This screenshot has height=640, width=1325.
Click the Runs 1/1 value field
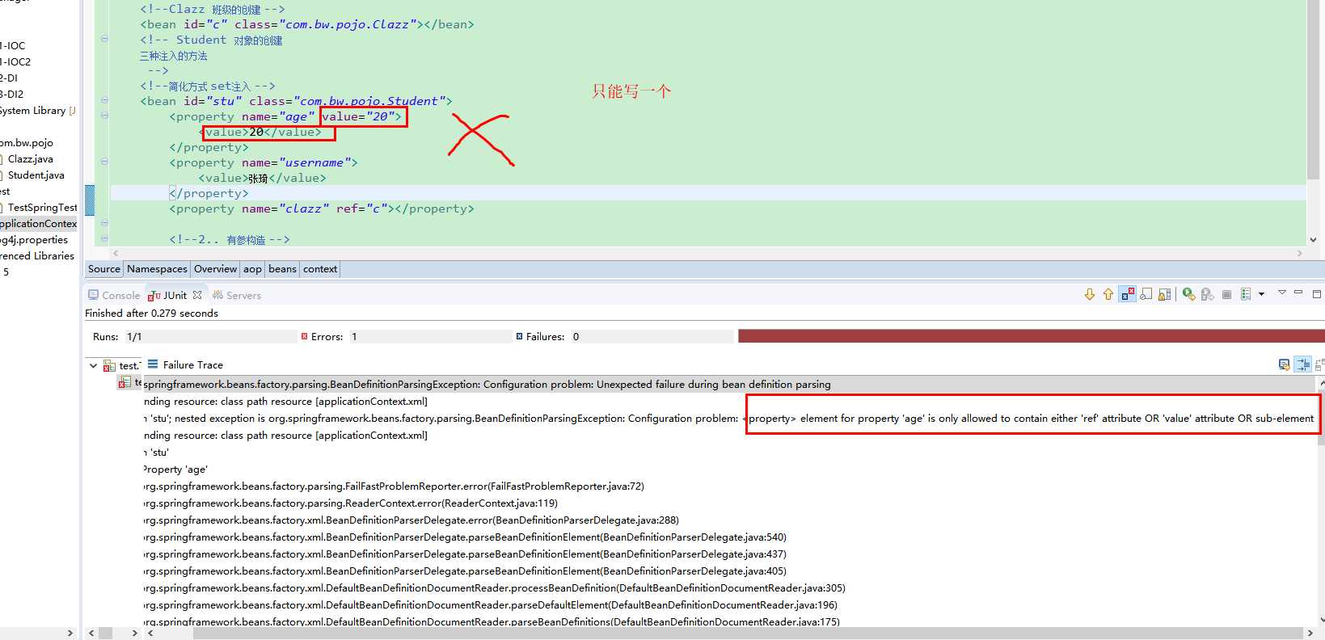[210, 336]
